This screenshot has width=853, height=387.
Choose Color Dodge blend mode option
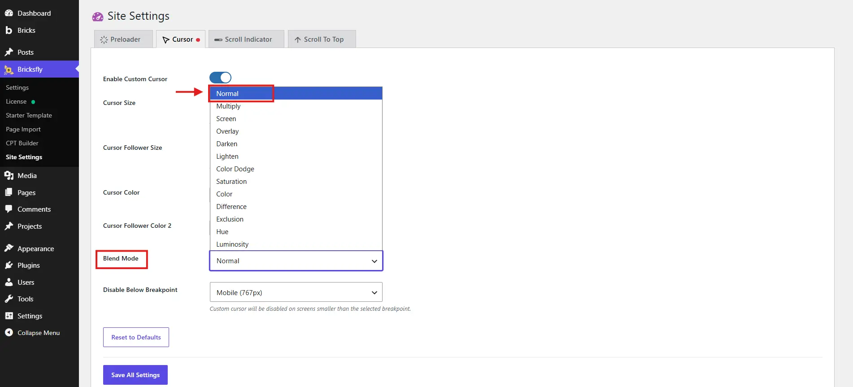click(296, 169)
